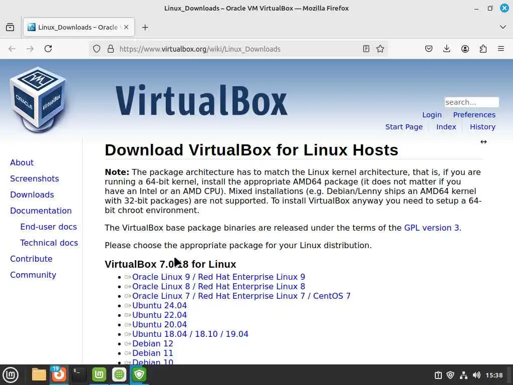This screenshot has height=385, width=513.
Task: Click the Linux_Downloads browser tab
Action: pyautogui.click(x=79, y=28)
